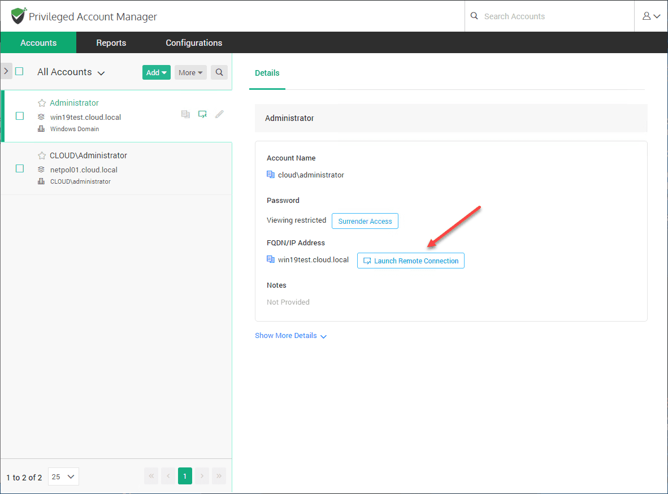Copy the win19test.cloud.local FQDN icon
Screen dimensions: 668x494
coord(271,259)
